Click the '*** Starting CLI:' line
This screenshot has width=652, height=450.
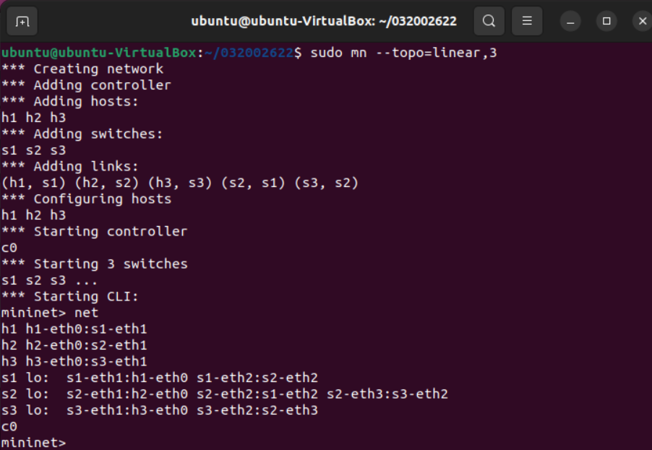tap(70, 297)
